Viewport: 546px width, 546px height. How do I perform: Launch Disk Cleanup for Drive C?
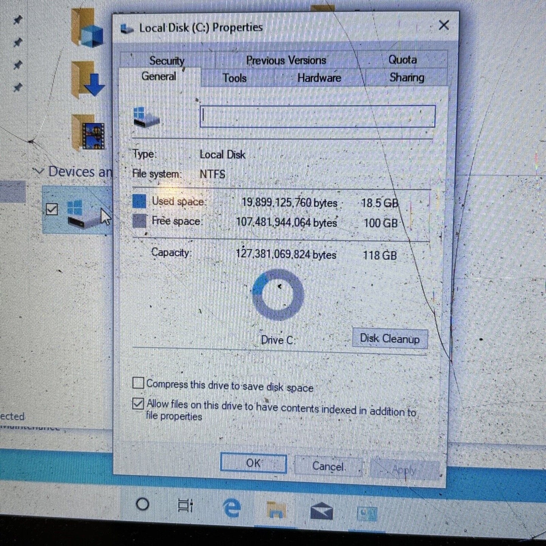[x=390, y=339]
